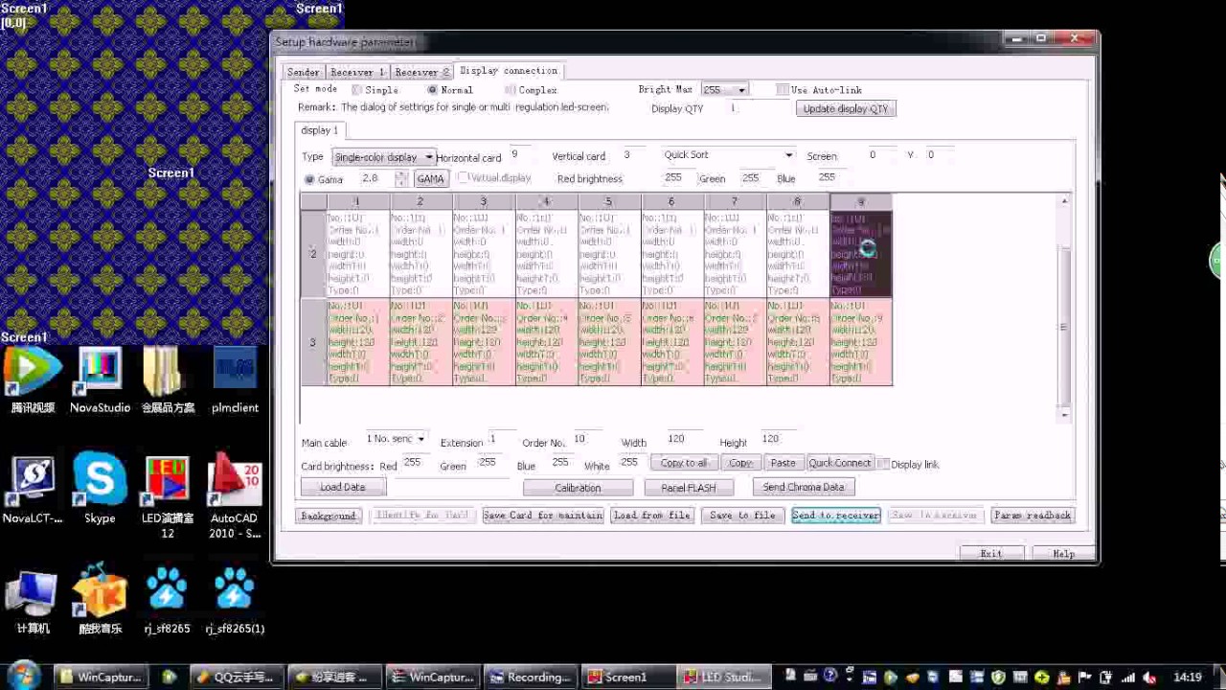Click the Load from file button

652,516
